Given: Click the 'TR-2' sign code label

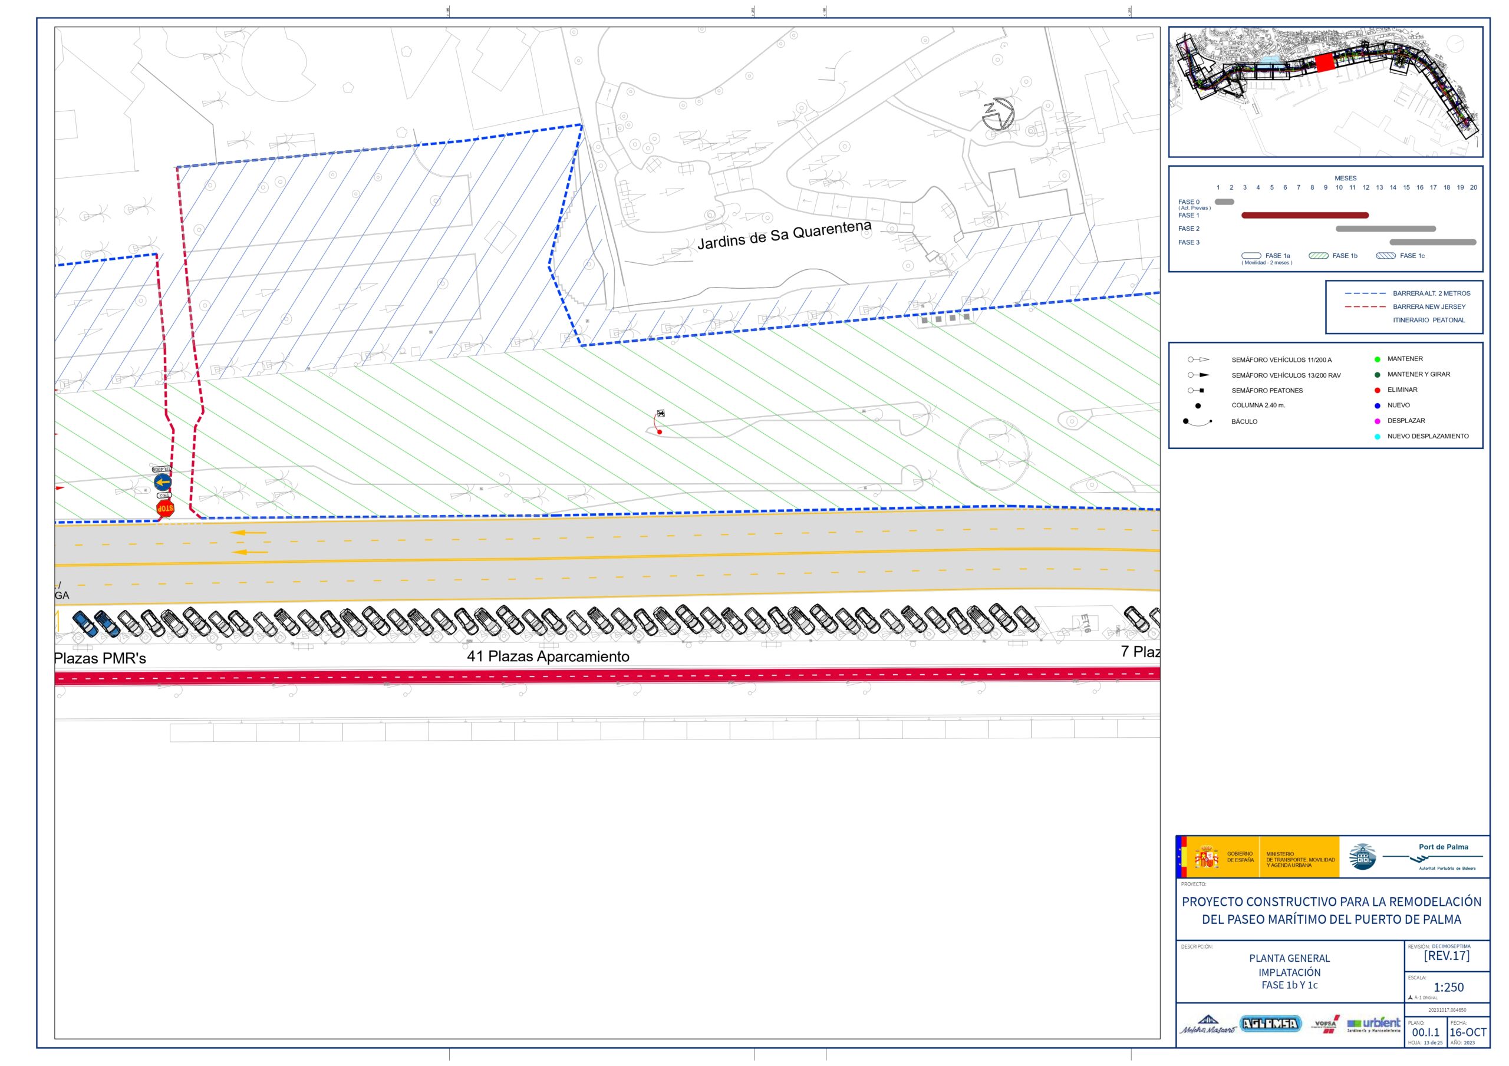Looking at the screenshot, I should pyautogui.click(x=166, y=496).
